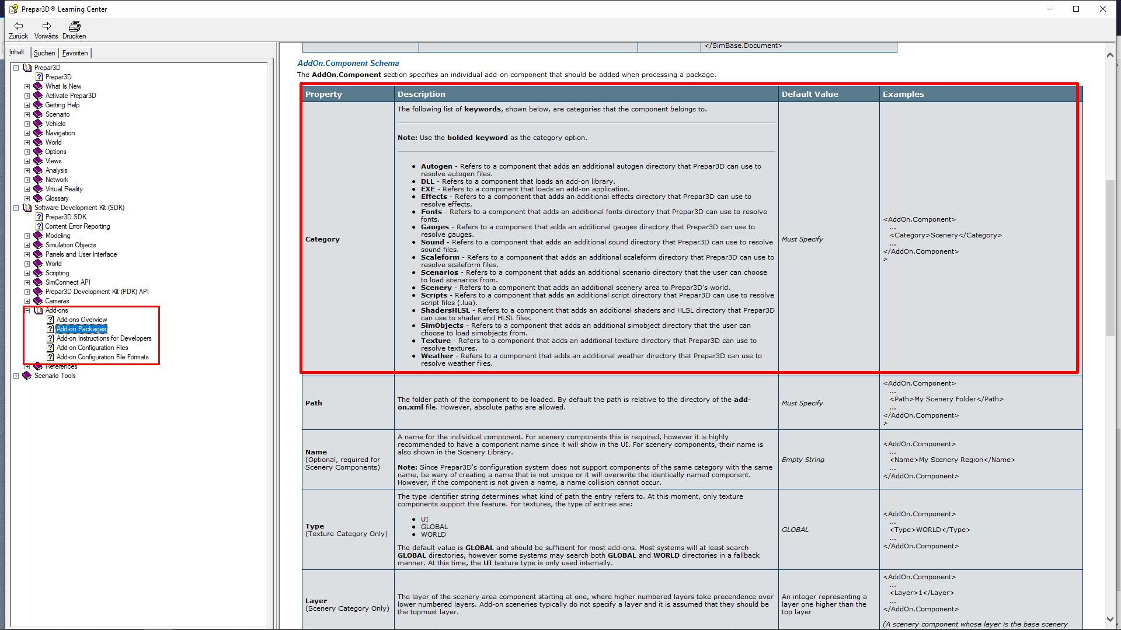The image size is (1121, 630).
Task: Expand the Panels and User Interface node
Action: click(x=27, y=254)
